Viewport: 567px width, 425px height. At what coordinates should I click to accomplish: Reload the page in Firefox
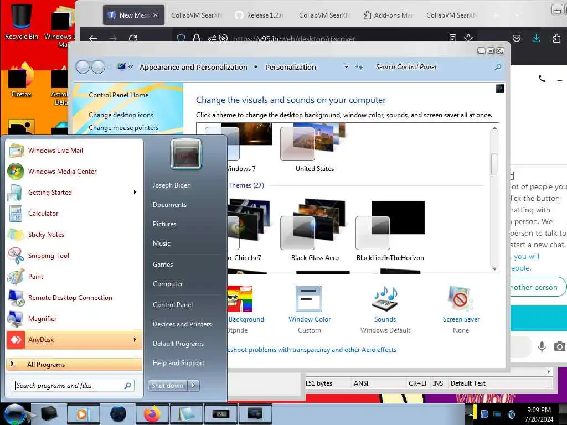click(133, 38)
